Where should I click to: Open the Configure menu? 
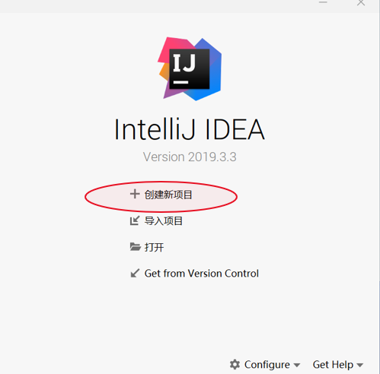tap(265, 365)
